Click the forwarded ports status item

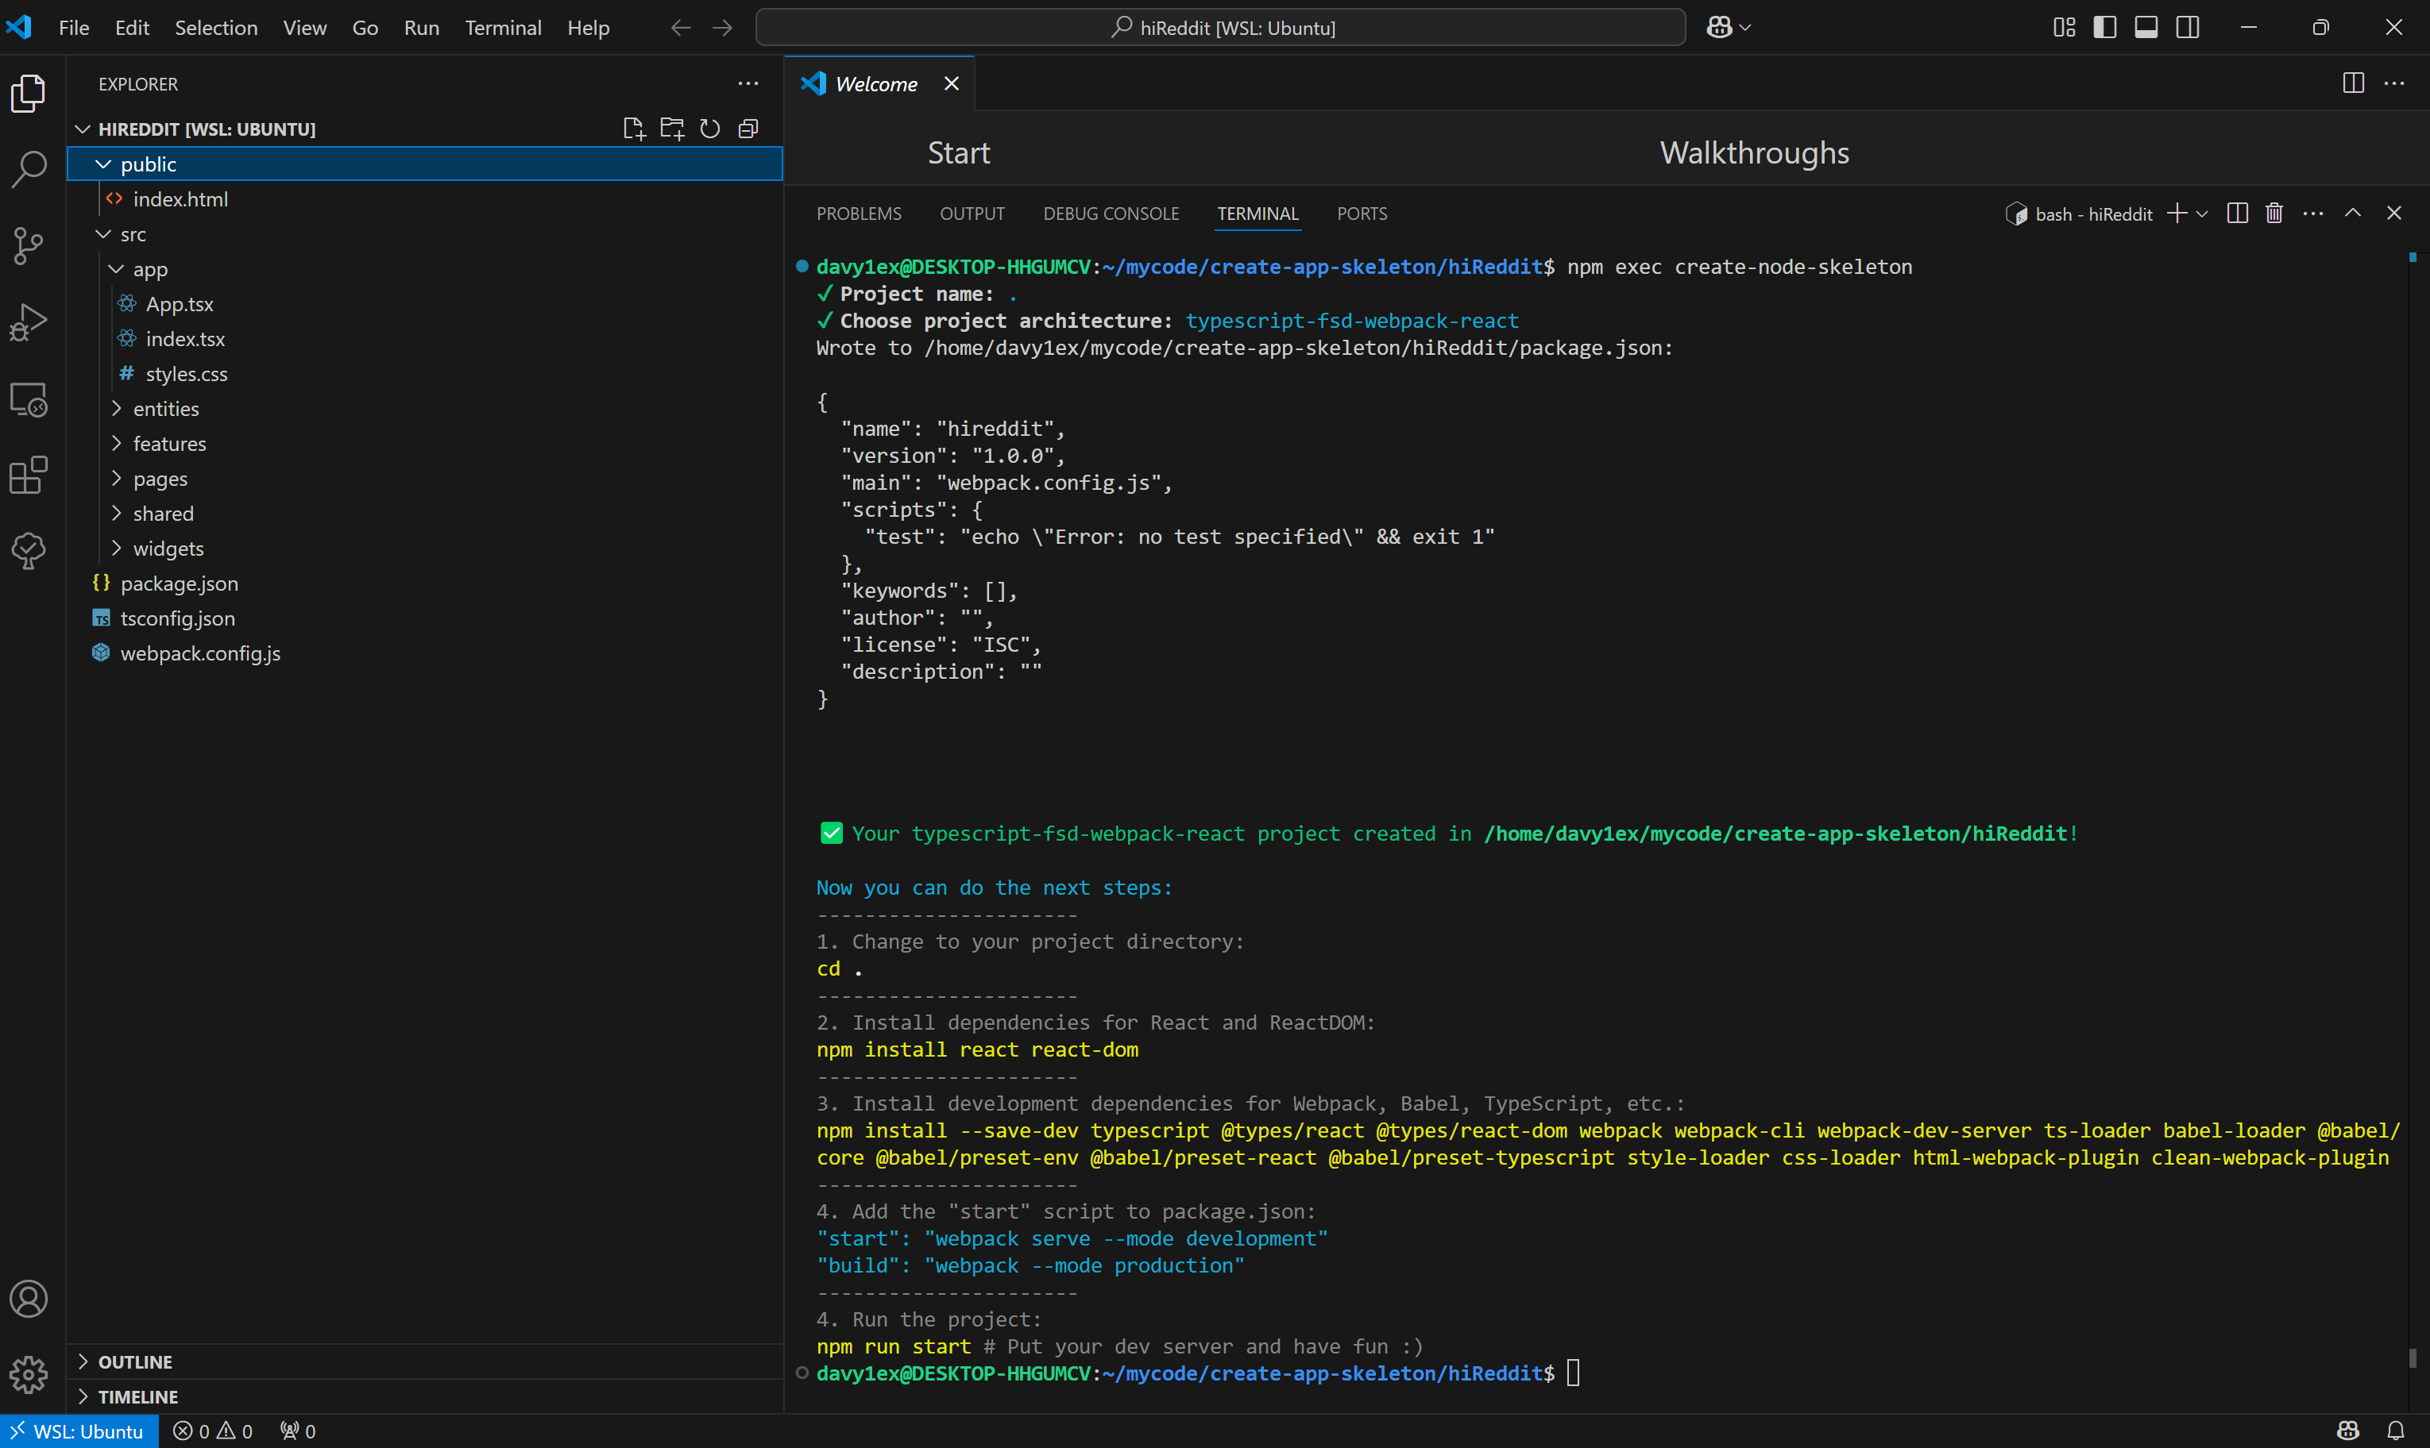(x=298, y=1431)
